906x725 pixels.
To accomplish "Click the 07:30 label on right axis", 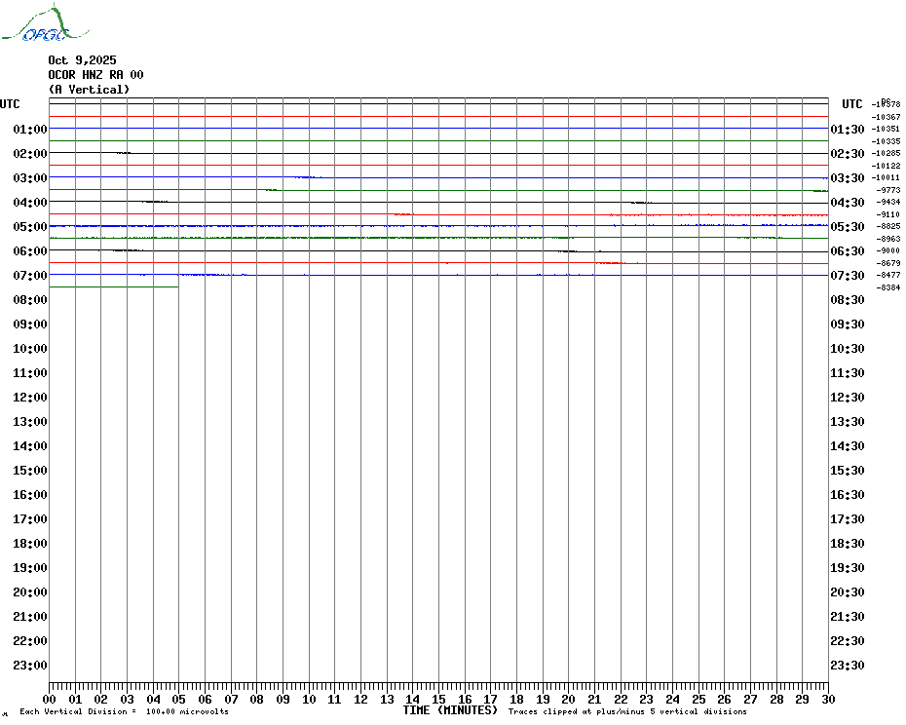I will 848,276.
